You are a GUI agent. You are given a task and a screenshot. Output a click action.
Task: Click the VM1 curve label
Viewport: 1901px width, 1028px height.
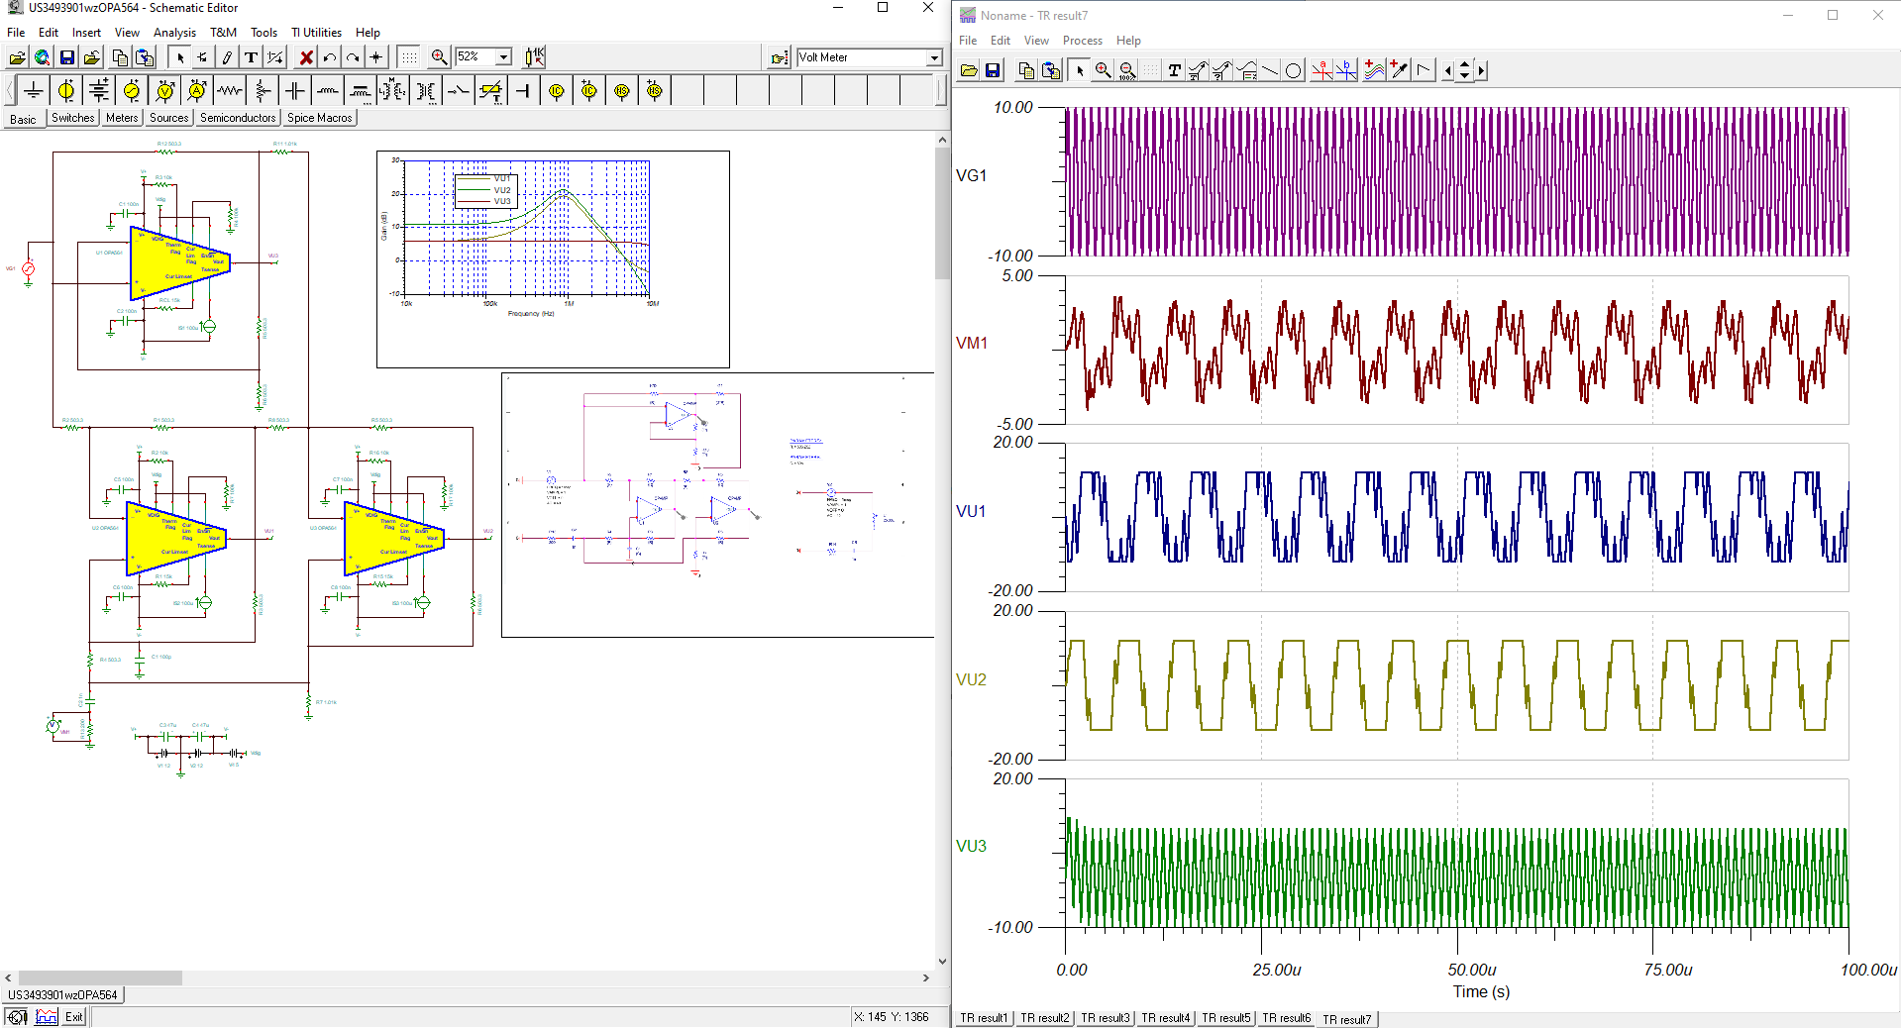[971, 343]
